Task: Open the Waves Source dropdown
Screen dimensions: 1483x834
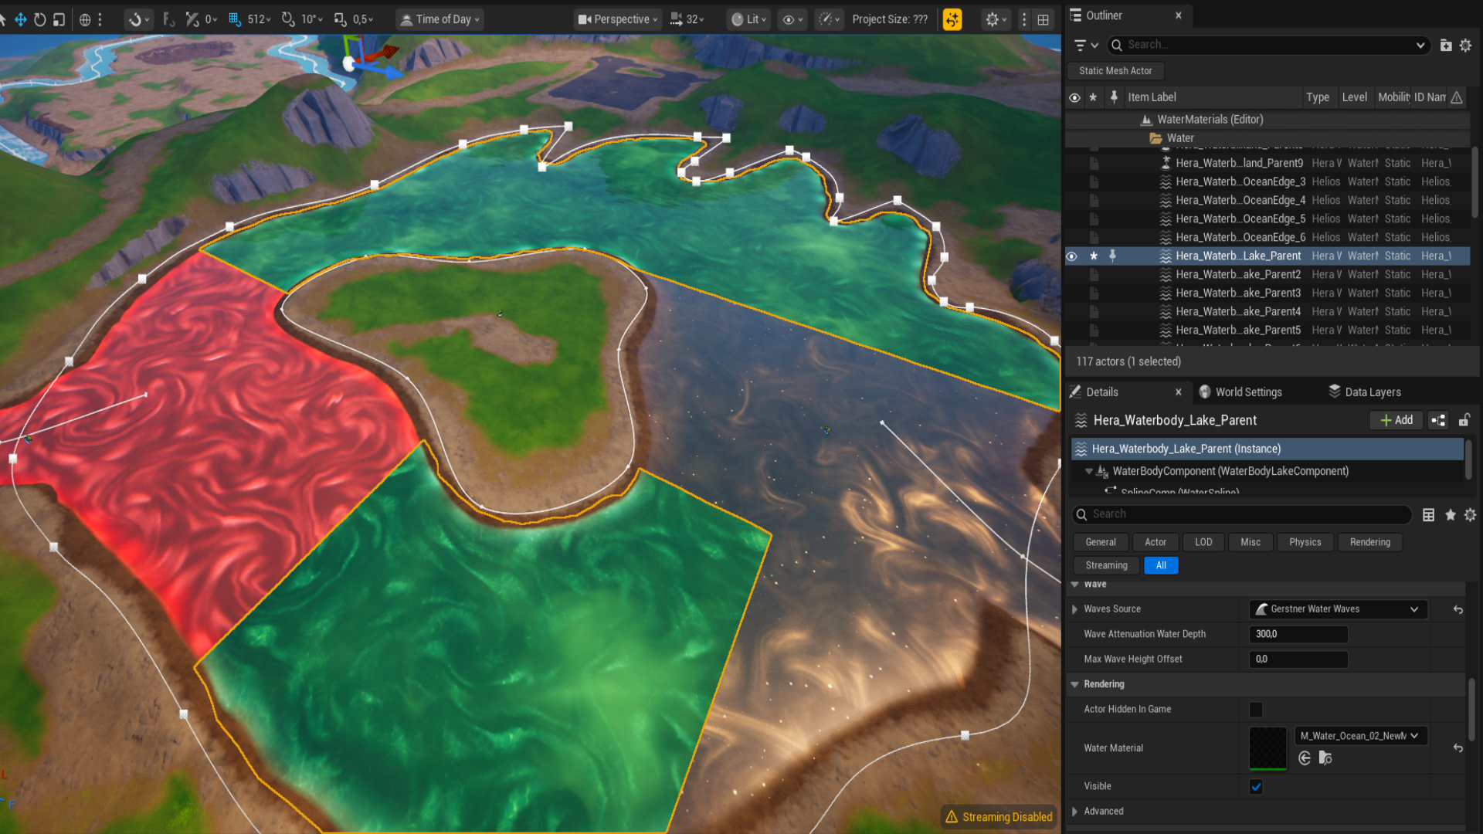Action: pyautogui.click(x=1337, y=609)
